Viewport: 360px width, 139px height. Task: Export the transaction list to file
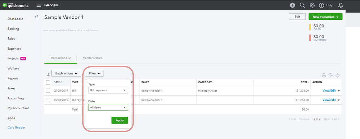[331, 75]
